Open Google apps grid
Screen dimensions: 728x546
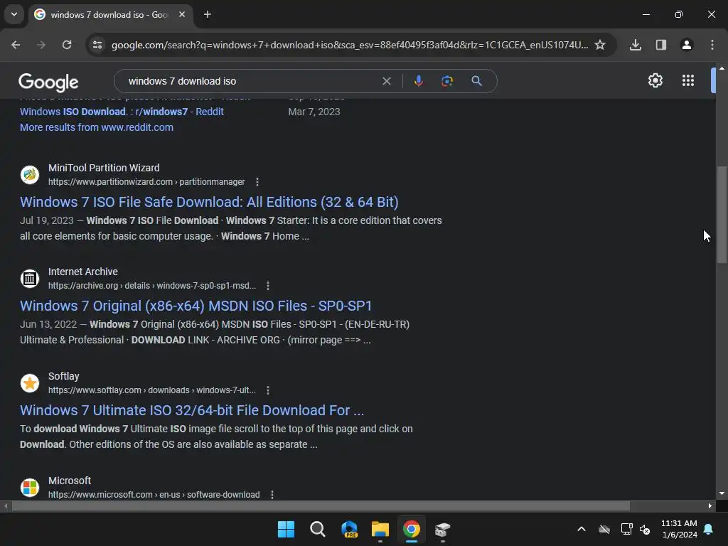(x=688, y=81)
